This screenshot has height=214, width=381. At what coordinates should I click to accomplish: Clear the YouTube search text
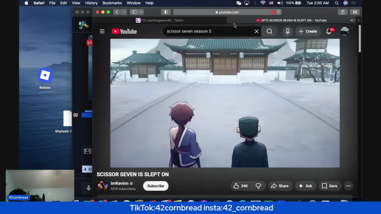point(257,31)
